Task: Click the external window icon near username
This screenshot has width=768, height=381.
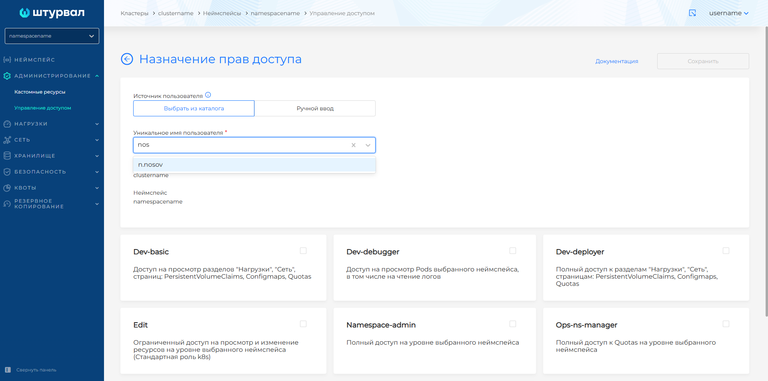Action: (692, 13)
